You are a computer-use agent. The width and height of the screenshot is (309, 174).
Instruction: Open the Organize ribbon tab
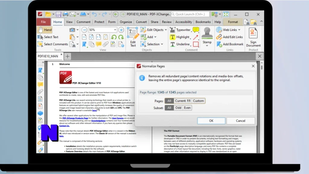[126, 22]
